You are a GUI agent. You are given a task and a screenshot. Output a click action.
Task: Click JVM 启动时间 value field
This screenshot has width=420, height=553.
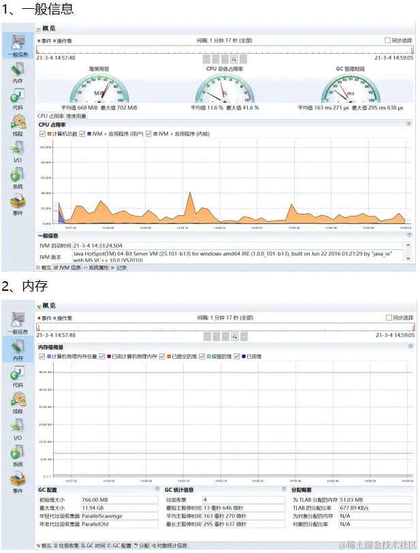click(x=238, y=245)
